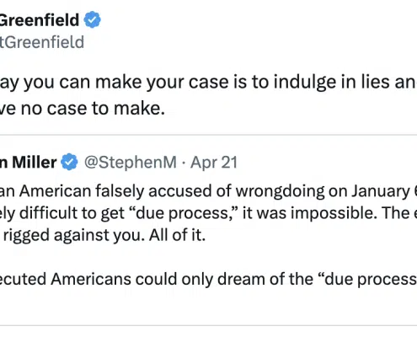Open the Greenfield display name profile
This screenshot has width=417, height=337.
pos(40,20)
